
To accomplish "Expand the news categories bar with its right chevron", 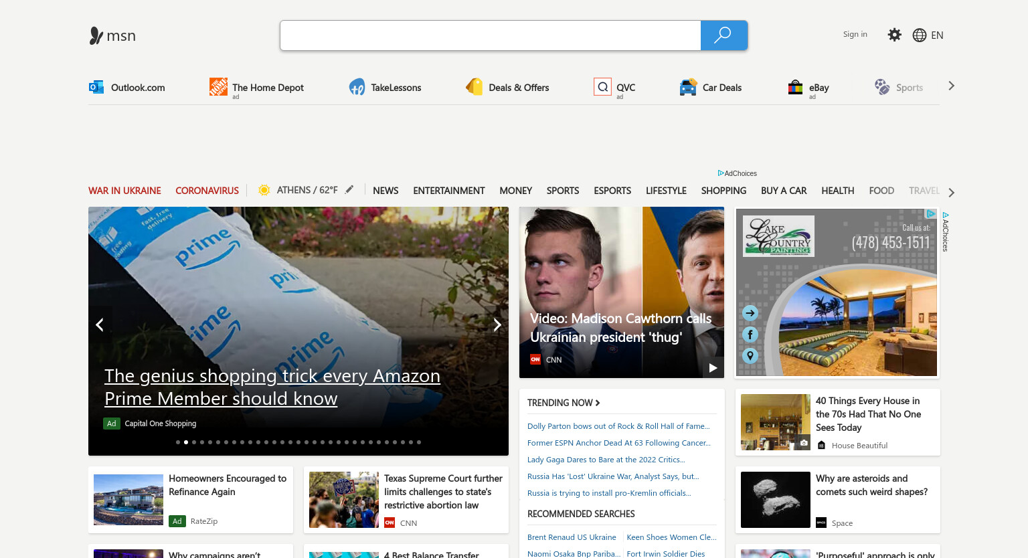I will click(x=951, y=193).
